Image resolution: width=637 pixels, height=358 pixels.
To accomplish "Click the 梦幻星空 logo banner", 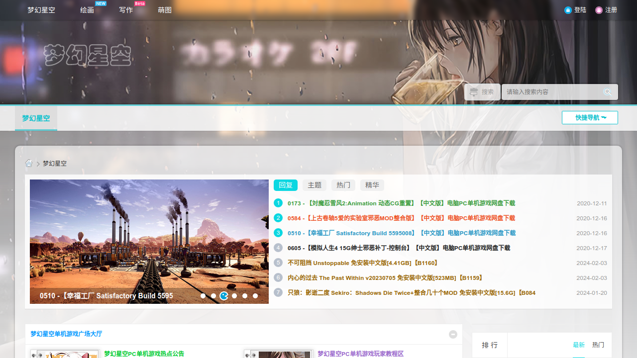I will (88, 55).
